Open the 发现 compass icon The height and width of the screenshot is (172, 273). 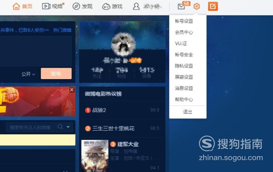tap(76, 6)
